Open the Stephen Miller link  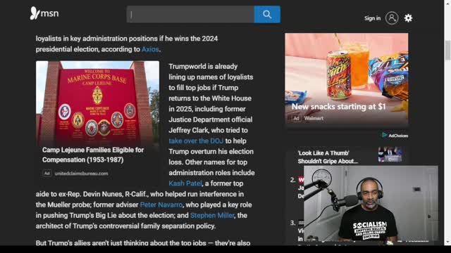[212, 215]
